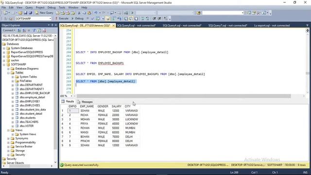Viewport: 311px width, 175px height.
Task: Click the Cancel Executing Query icon
Action: 87,18
